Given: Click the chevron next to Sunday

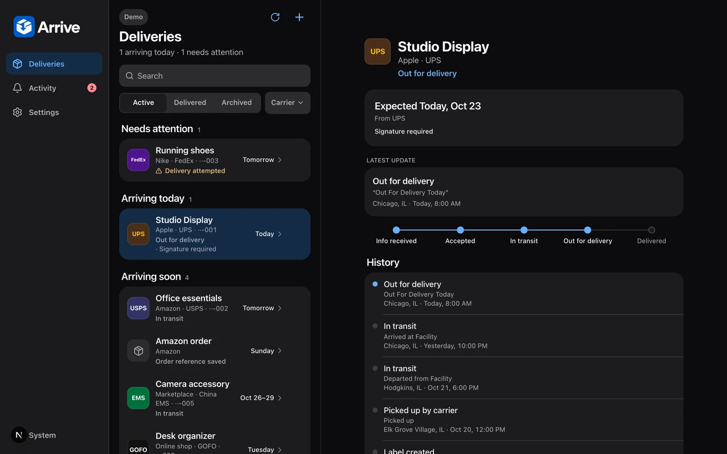Looking at the screenshot, I should [x=279, y=351].
